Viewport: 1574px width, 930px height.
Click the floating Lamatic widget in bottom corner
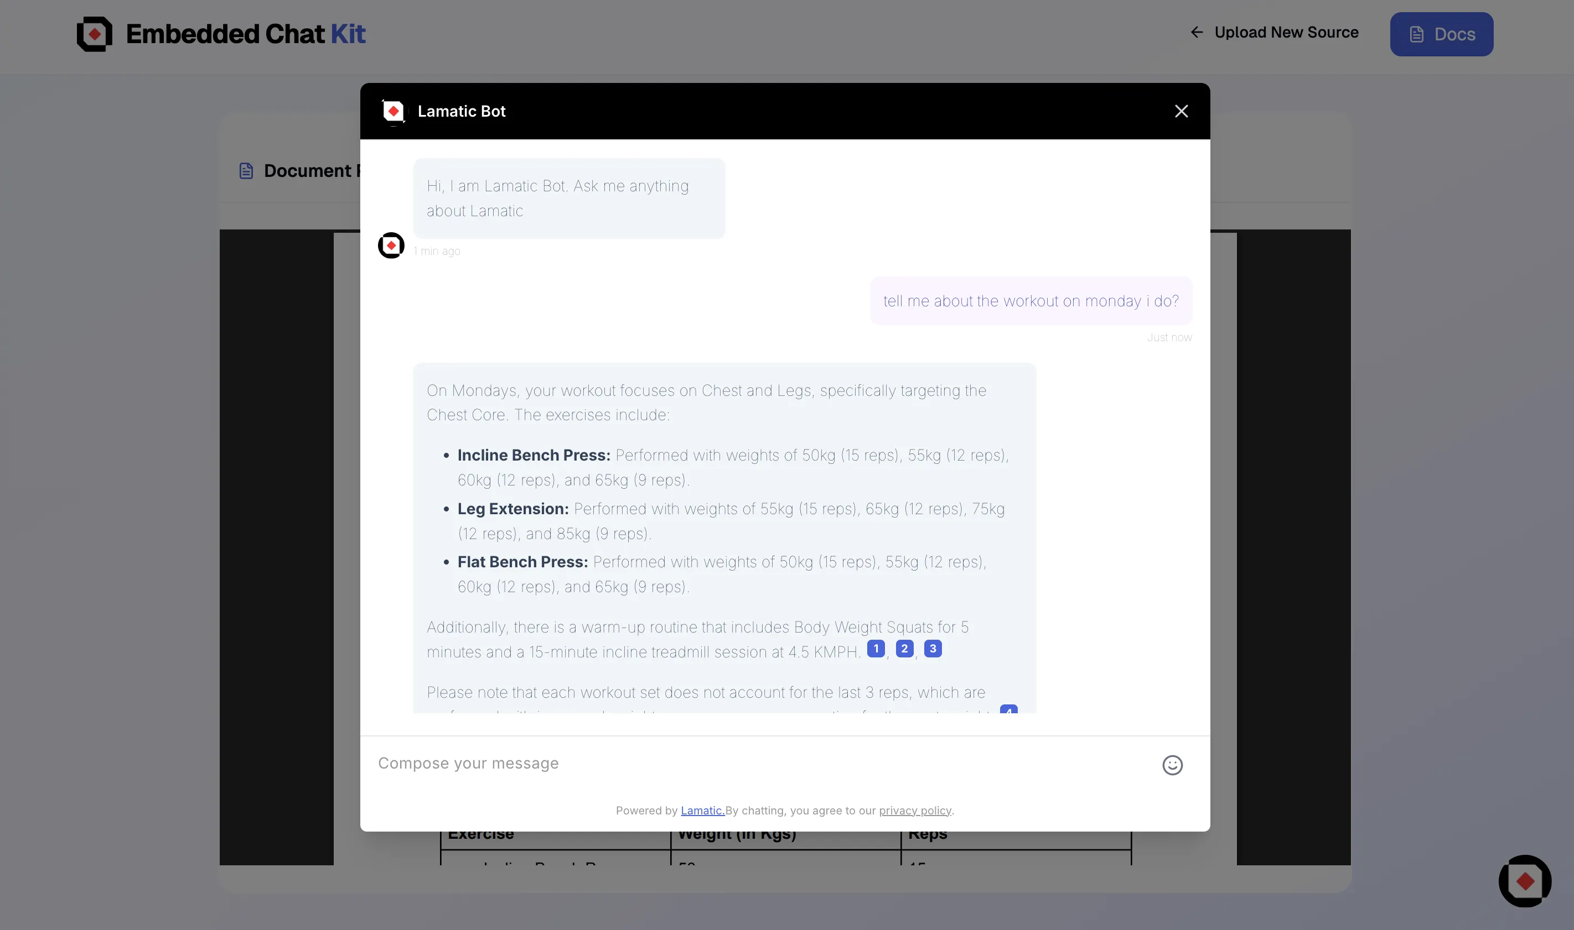[1525, 881]
